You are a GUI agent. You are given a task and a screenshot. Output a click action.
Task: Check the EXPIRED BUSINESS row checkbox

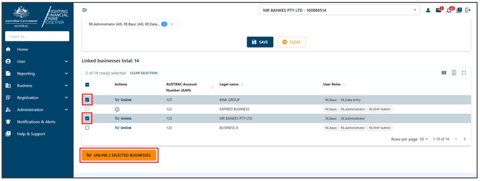click(x=87, y=109)
